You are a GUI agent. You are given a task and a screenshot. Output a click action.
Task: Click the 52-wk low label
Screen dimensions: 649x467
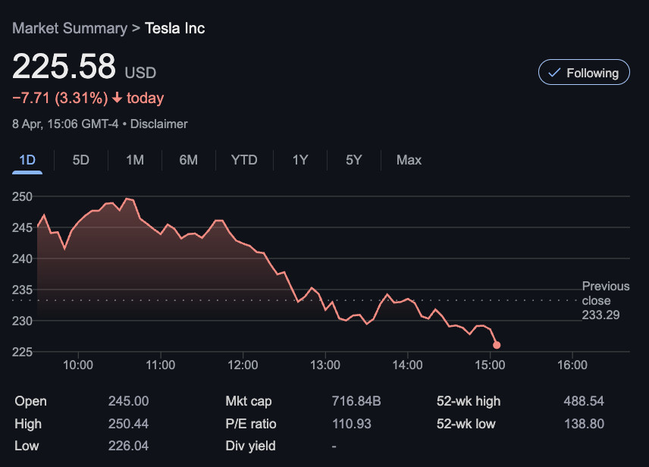[x=466, y=424]
